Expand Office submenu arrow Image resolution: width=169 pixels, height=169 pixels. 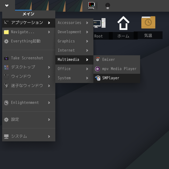[x=87, y=69]
